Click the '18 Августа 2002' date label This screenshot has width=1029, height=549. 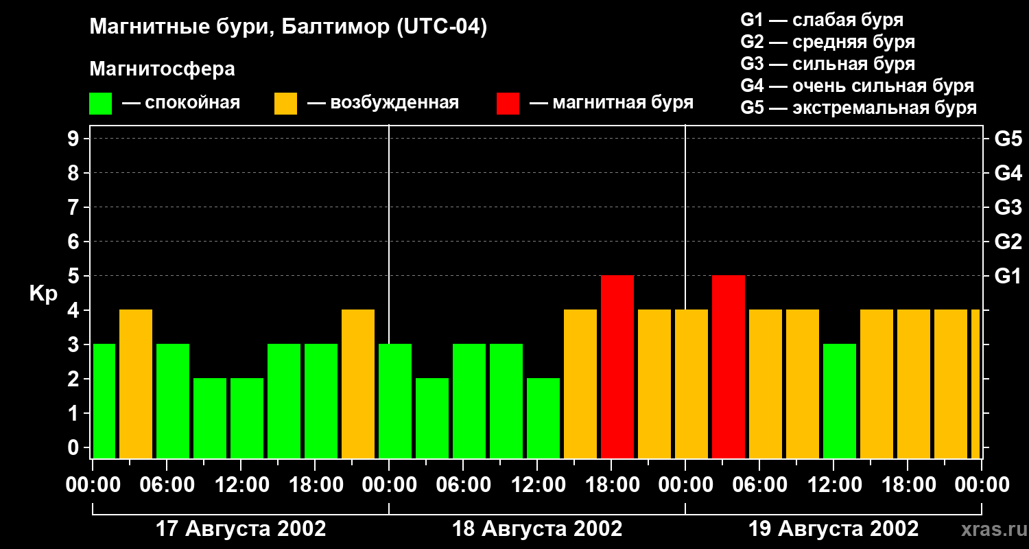coord(537,529)
